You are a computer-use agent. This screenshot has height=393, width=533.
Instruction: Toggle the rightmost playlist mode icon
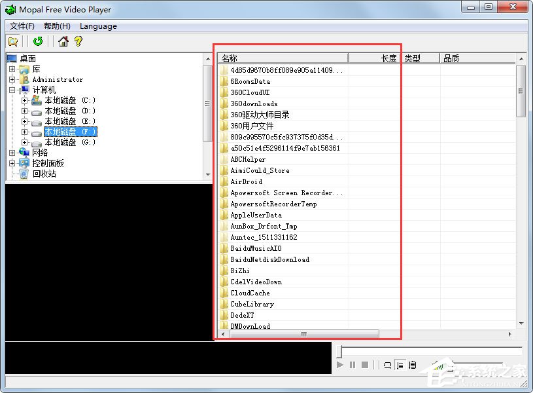(413, 365)
